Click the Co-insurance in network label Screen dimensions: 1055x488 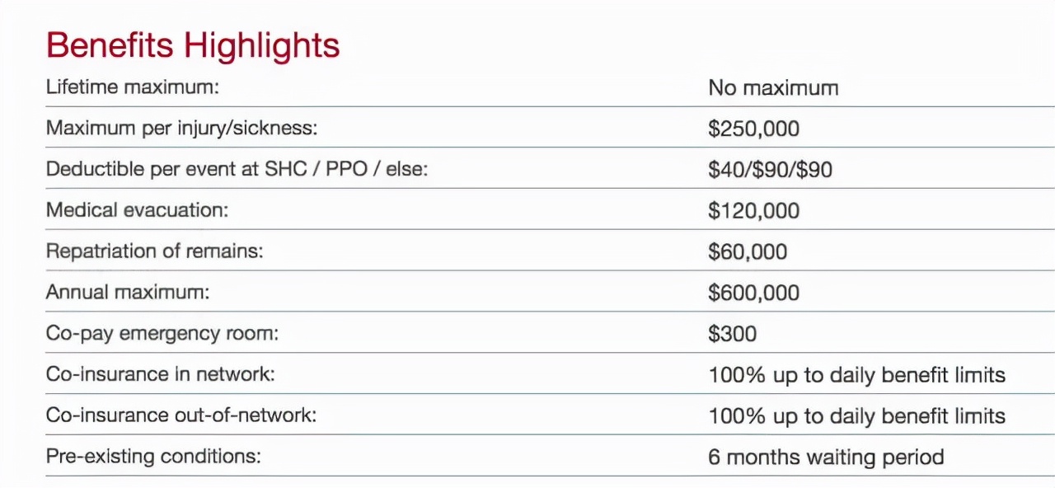click(160, 374)
